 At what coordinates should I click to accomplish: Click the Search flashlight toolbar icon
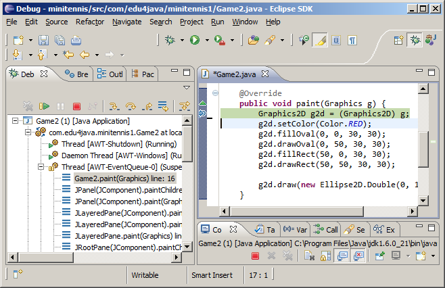click(x=270, y=40)
